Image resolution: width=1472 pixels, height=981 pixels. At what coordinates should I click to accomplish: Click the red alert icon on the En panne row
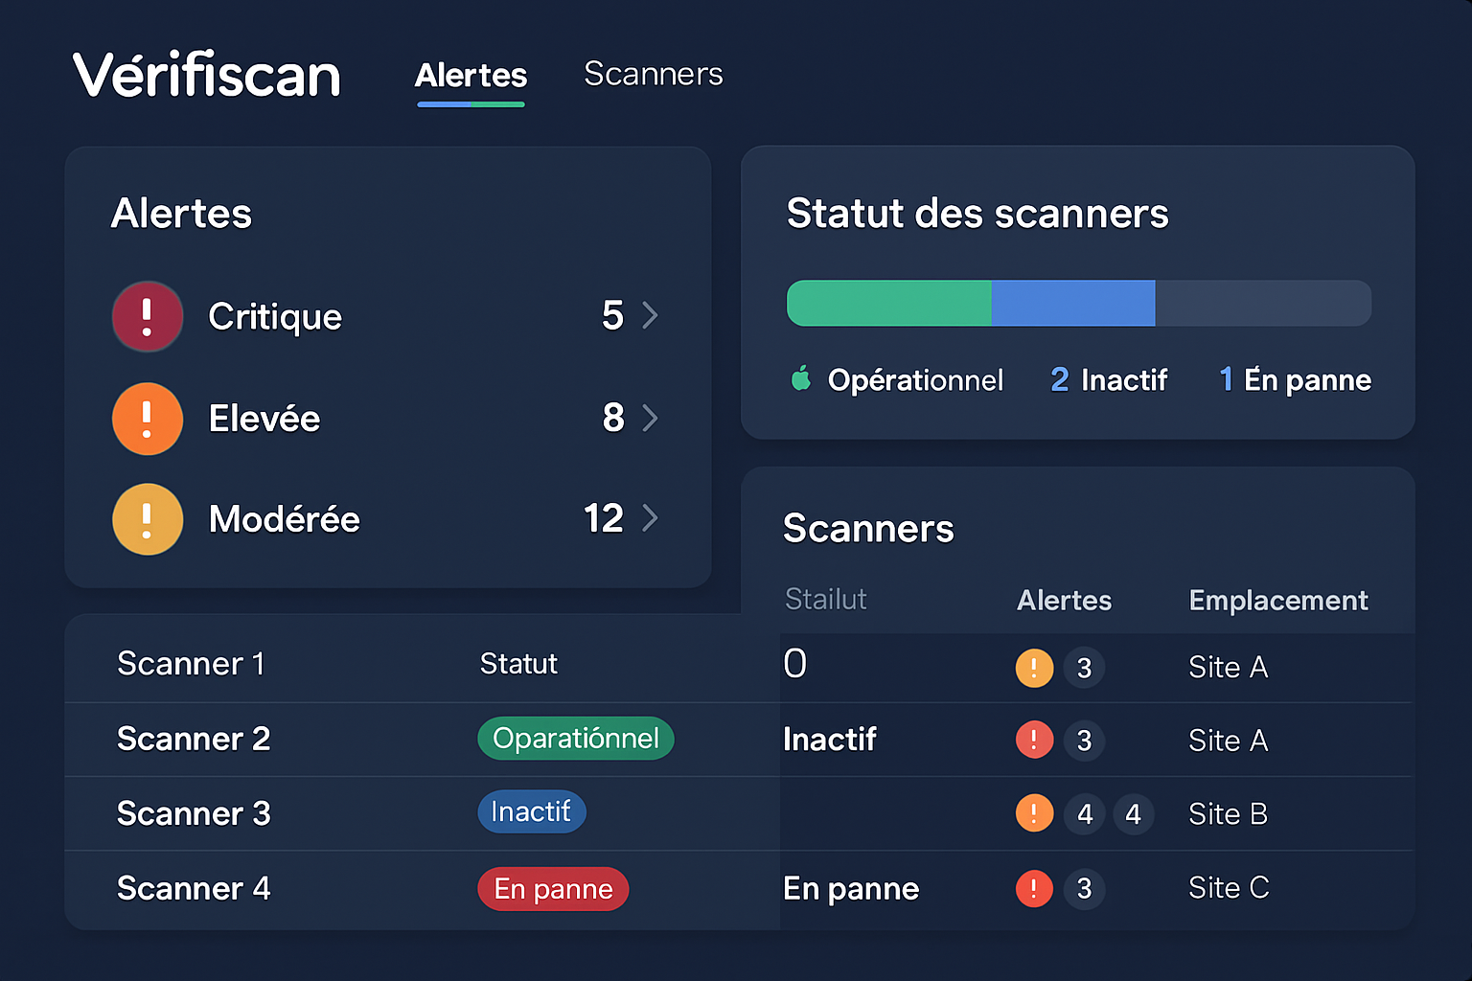click(x=1034, y=889)
